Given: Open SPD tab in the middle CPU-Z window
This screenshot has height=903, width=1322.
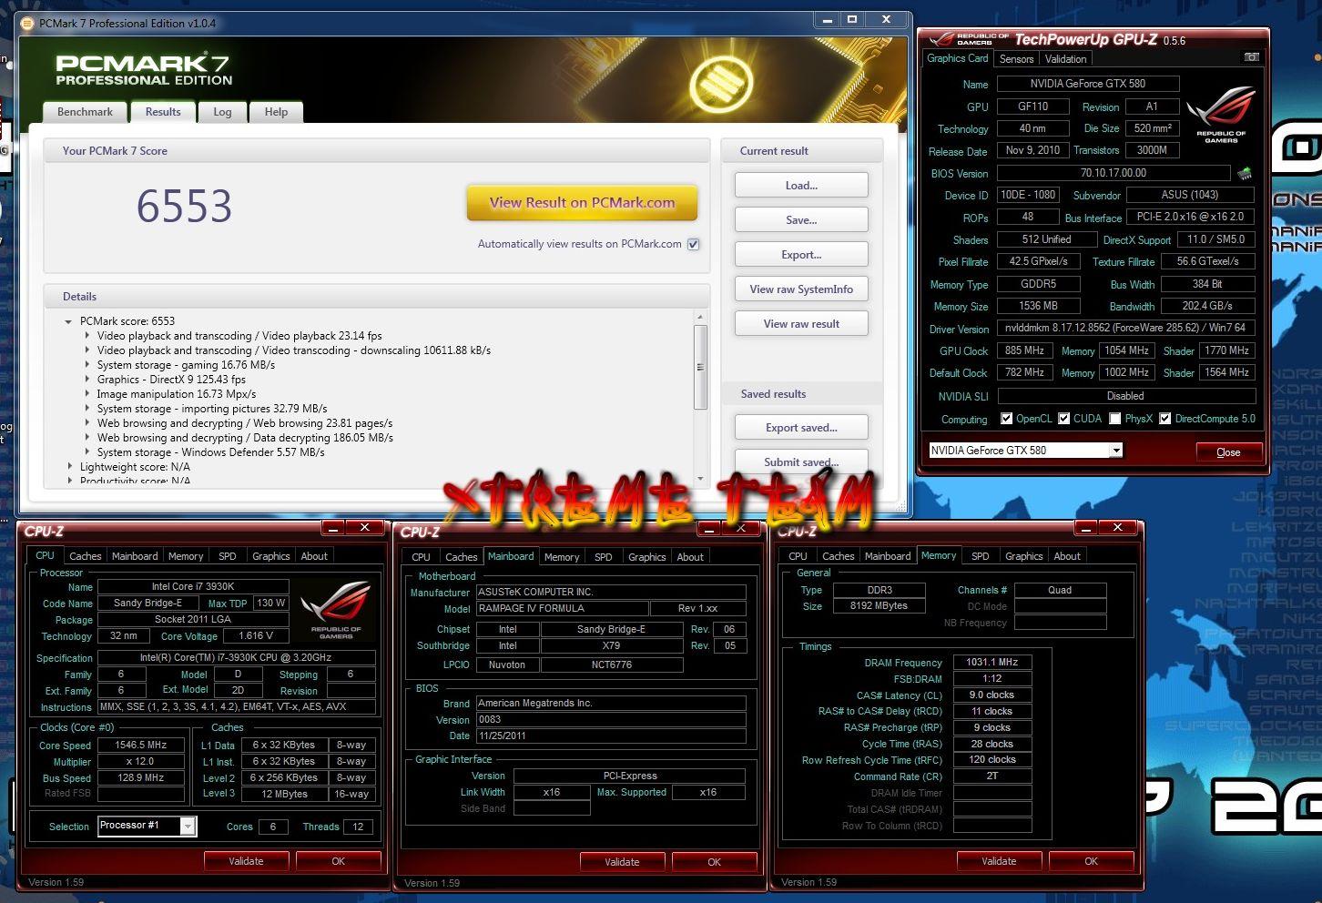Looking at the screenshot, I should click(603, 557).
